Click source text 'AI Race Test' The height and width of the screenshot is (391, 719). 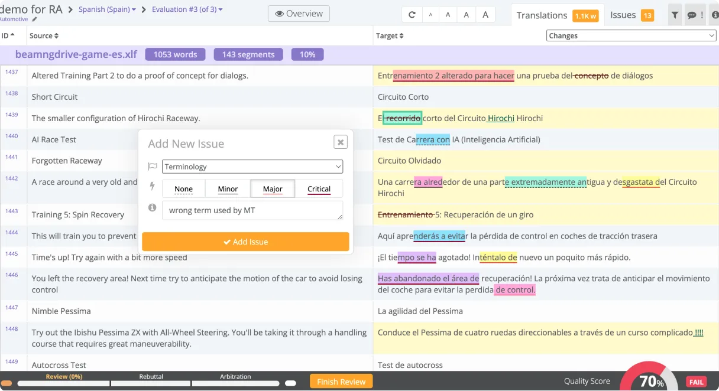(x=54, y=139)
